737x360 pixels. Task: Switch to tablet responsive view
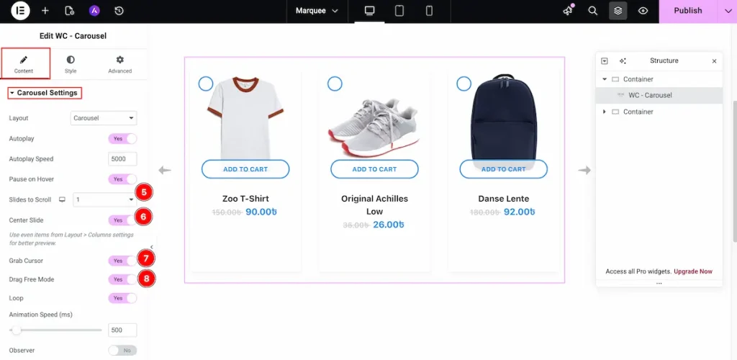tap(399, 11)
